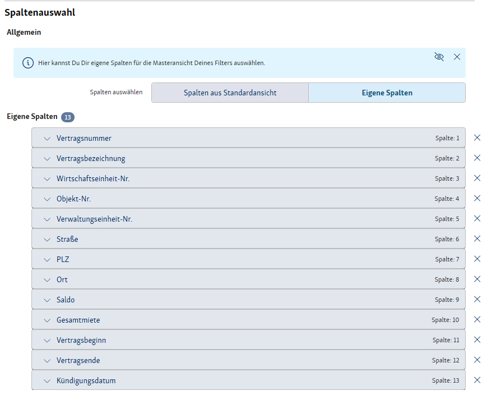Hide the info banner with eye icon
Screen dimensions: 487x395
point(439,57)
